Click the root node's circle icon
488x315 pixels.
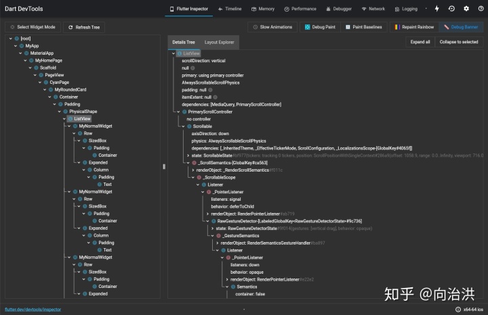(x=17, y=39)
